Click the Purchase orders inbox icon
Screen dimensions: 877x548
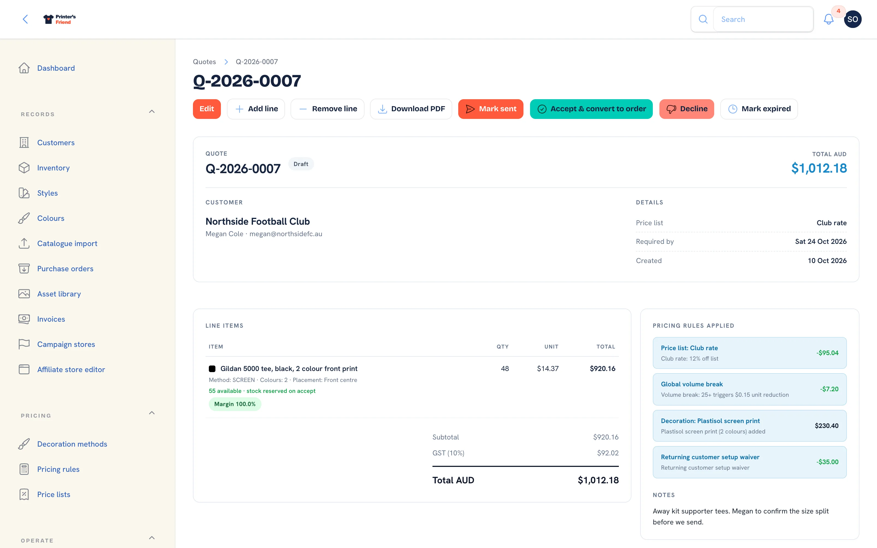[24, 269]
